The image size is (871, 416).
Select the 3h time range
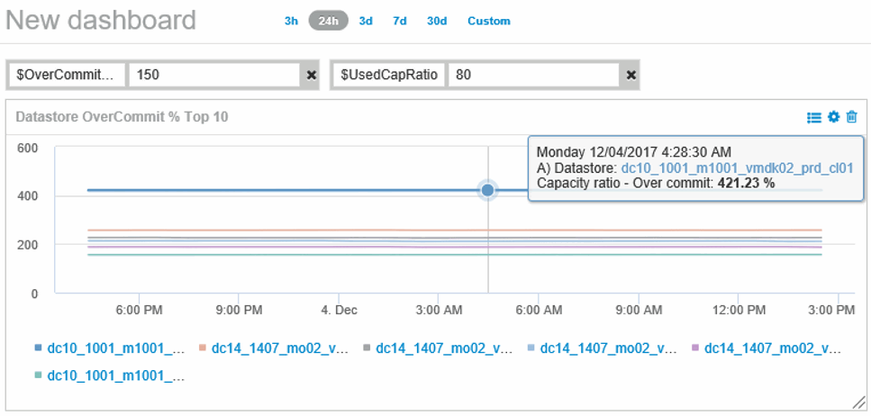click(x=291, y=21)
